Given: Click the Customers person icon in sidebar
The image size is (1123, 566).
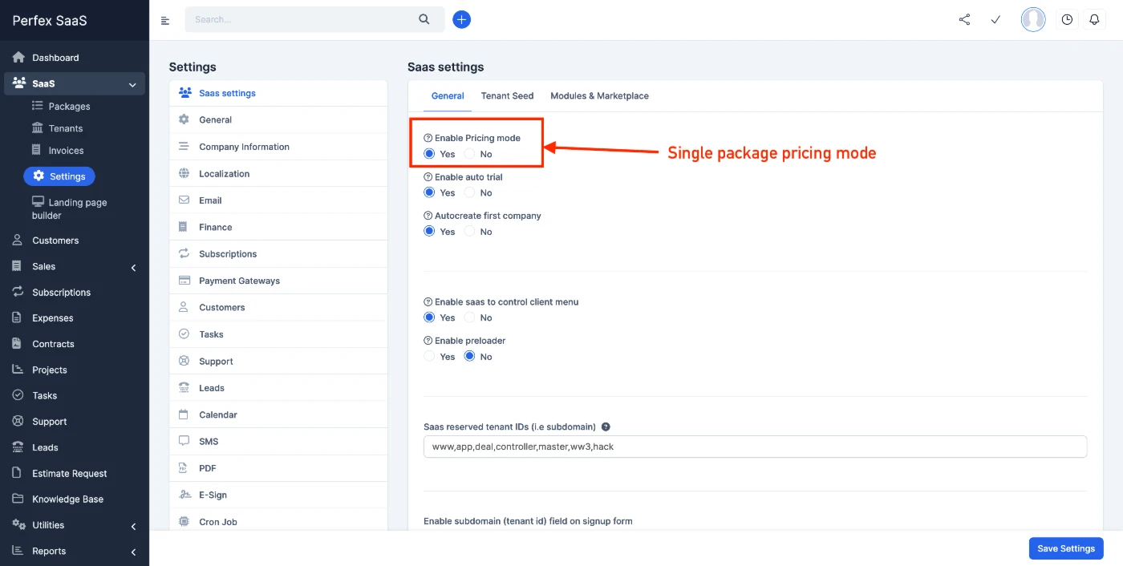Looking at the screenshot, I should 18,240.
